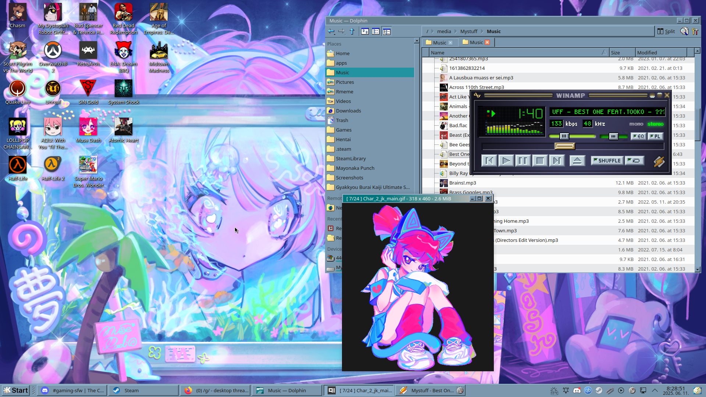Switch Dolphin to icons view mode
The image size is (706, 397).
tap(365, 32)
